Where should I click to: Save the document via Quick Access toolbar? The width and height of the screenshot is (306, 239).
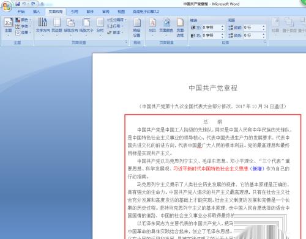point(18,4)
